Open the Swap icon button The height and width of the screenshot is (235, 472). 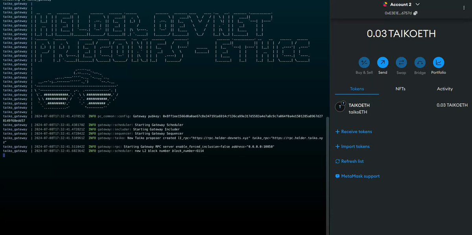coord(401,62)
